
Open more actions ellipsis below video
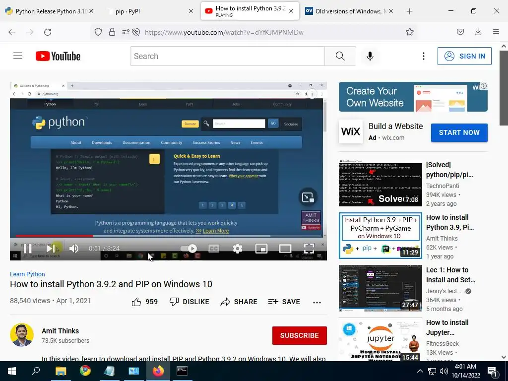click(317, 302)
